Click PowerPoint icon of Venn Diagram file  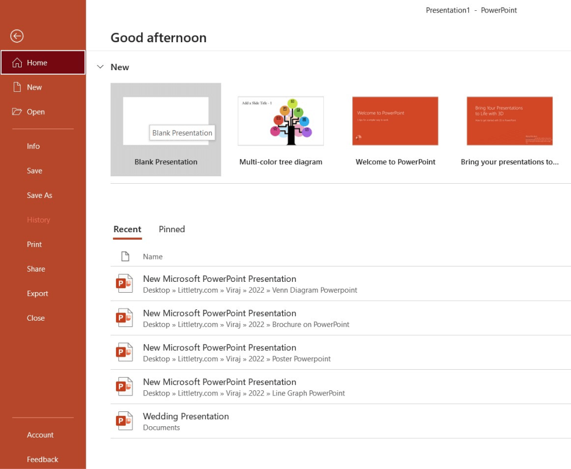point(124,284)
